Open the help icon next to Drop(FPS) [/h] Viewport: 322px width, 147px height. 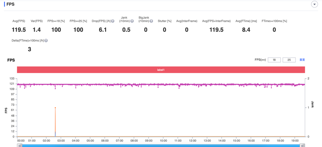(113, 21)
